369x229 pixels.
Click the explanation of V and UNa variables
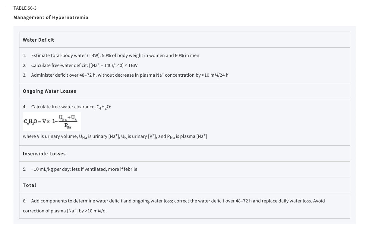(x=115, y=136)
